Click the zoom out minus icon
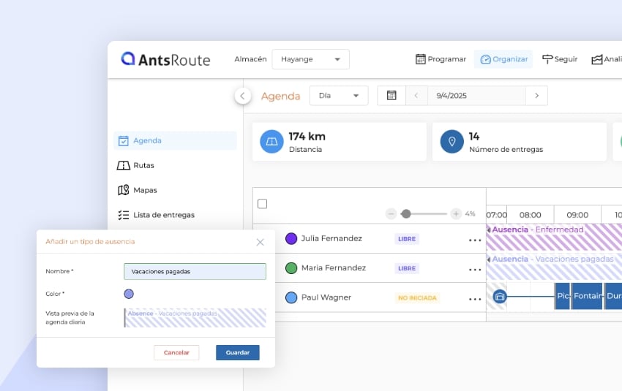622x391 pixels. coord(391,213)
